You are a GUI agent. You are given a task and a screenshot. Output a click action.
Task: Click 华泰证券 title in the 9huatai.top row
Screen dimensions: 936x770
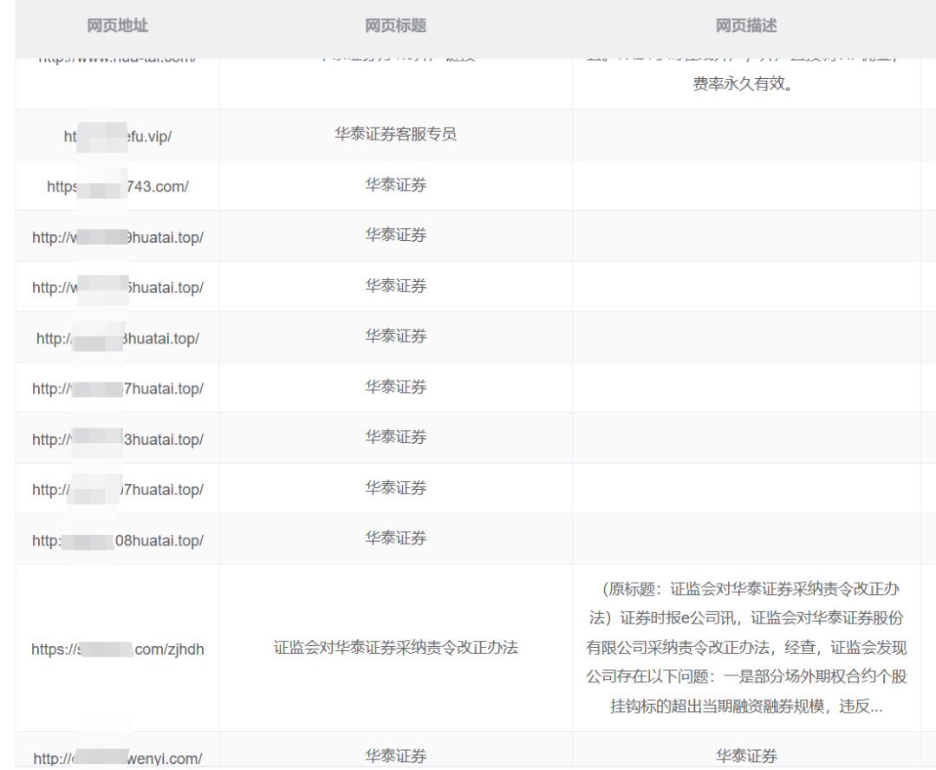click(395, 235)
